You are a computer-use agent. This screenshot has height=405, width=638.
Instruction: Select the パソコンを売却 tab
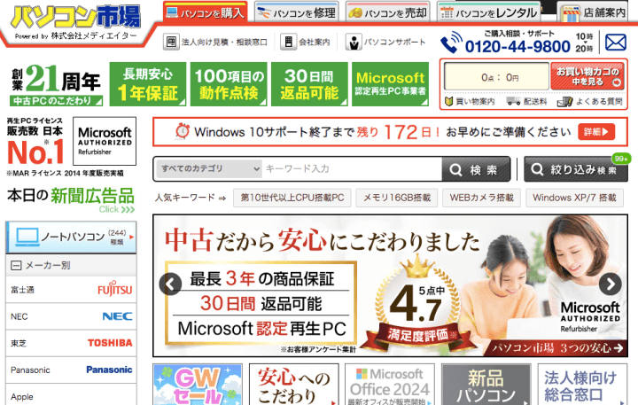pyautogui.click(x=387, y=12)
